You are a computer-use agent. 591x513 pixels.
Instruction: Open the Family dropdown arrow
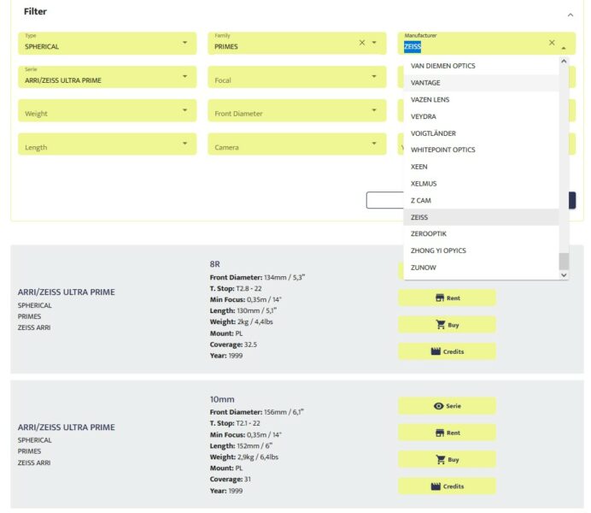[374, 43]
